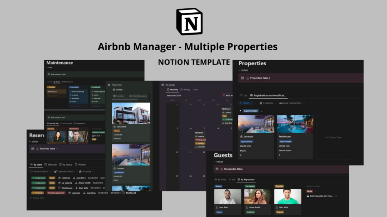Click General Cleaning card in Maintenance board
The width and height of the screenshot is (387, 217).
78,96
